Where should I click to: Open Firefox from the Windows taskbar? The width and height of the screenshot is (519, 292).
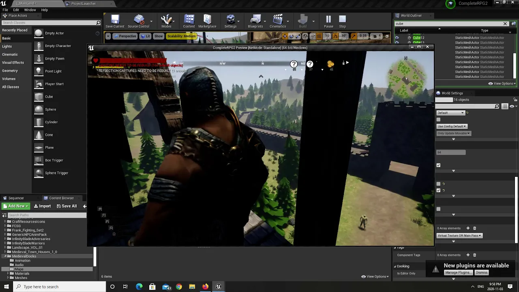pyautogui.click(x=205, y=287)
